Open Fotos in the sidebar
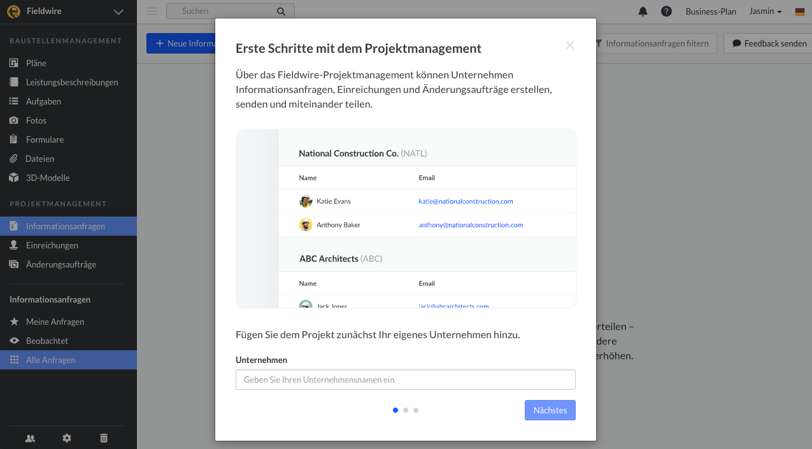 tap(68, 120)
